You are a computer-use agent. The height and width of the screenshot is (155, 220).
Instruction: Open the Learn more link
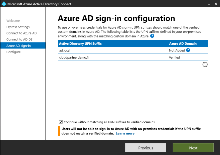coord(125,133)
